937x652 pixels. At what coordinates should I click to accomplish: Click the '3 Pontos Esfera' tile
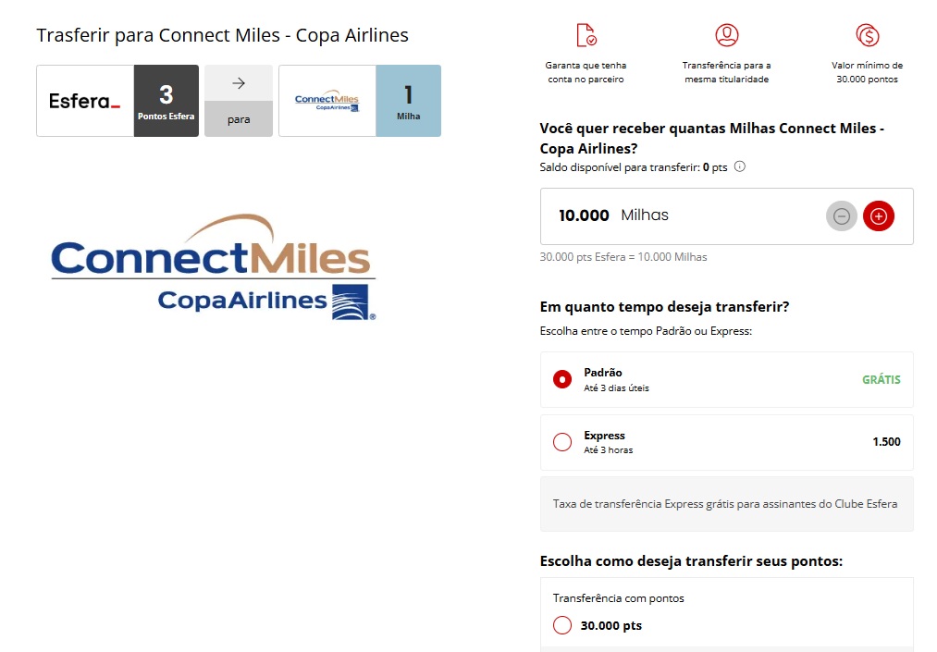coord(166,101)
